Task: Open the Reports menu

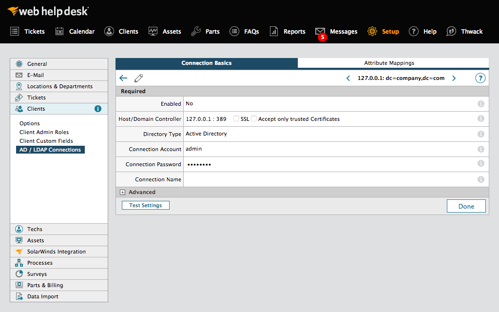Action: coord(288,31)
